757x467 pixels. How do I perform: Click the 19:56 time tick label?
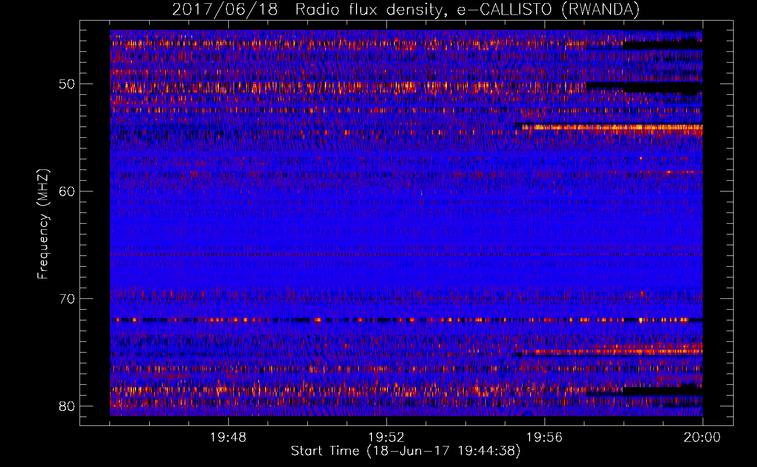(x=544, y=438)
